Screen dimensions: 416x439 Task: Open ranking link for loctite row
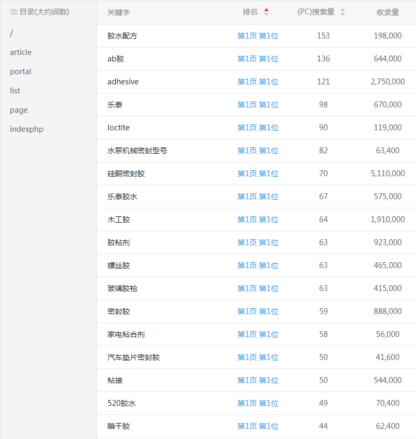pyautogui.click(x=258, y=128)
